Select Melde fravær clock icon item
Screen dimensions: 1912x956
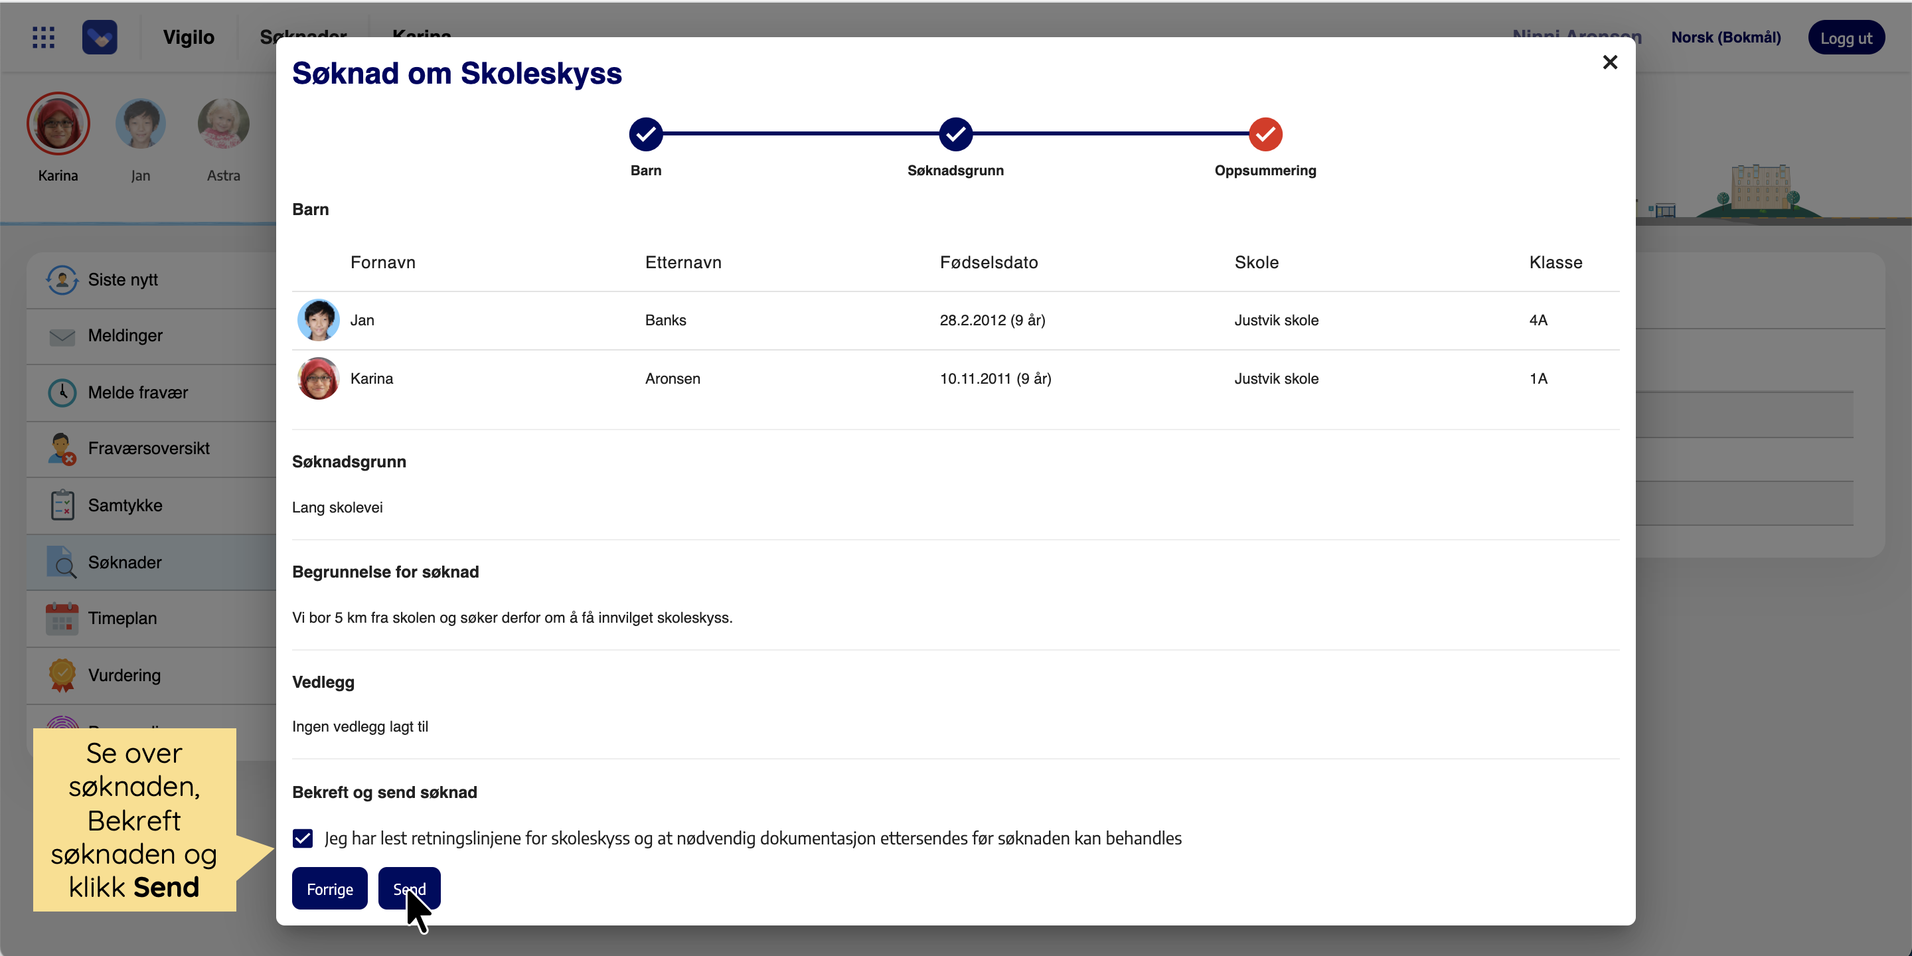point(137,392)
